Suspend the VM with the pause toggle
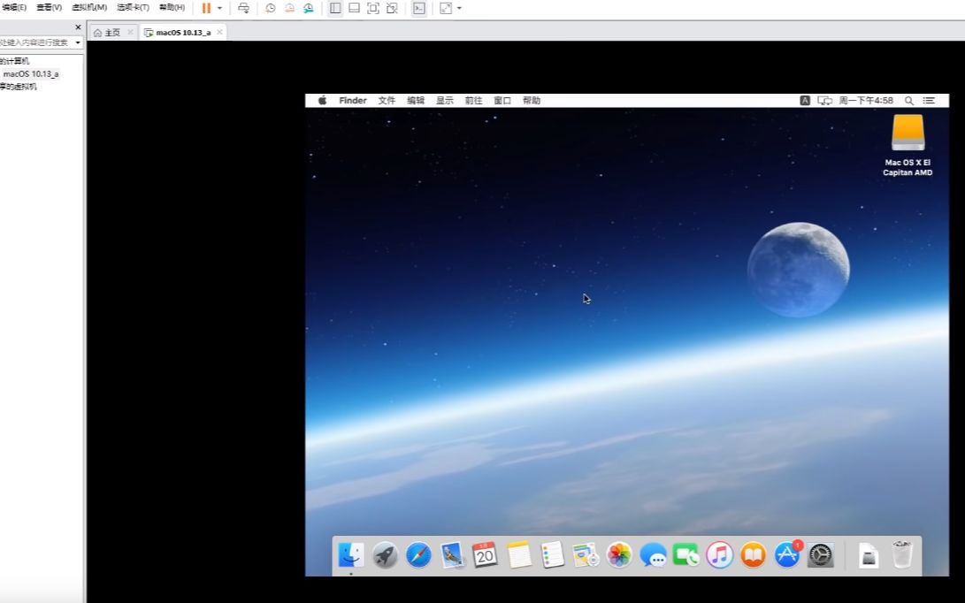The height and width of the screenshot is (603, 965). click(208, 8)
